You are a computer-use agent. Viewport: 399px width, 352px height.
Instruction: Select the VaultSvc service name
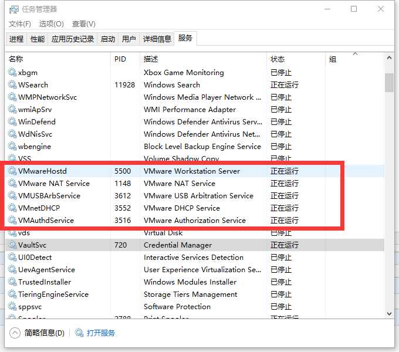32,245
